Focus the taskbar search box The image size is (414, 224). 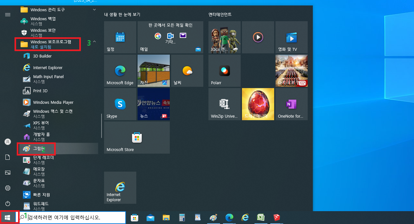point(71,218)
